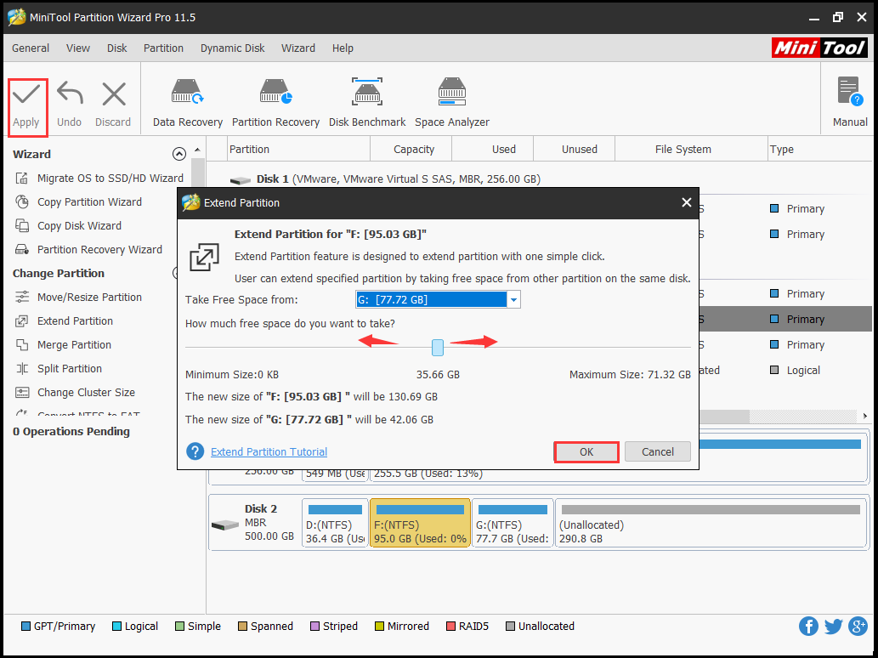Image resolution: width=878 pixels, height=658 pixels.
Task: Start the Partition Recovery Wizard
Action: [x=88, y=250]
